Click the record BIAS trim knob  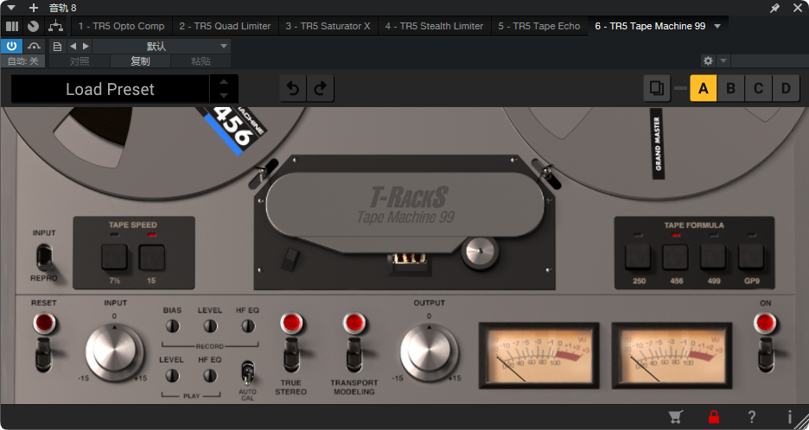(172, 326)
